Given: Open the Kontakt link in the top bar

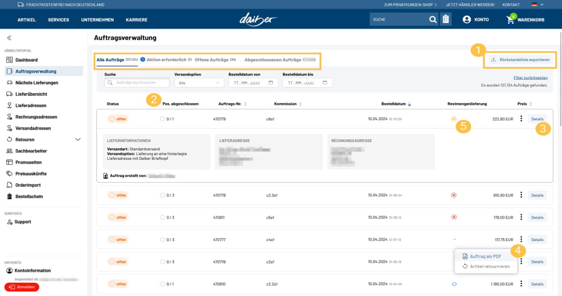Looking at the screenshot, I should point(511,5).
